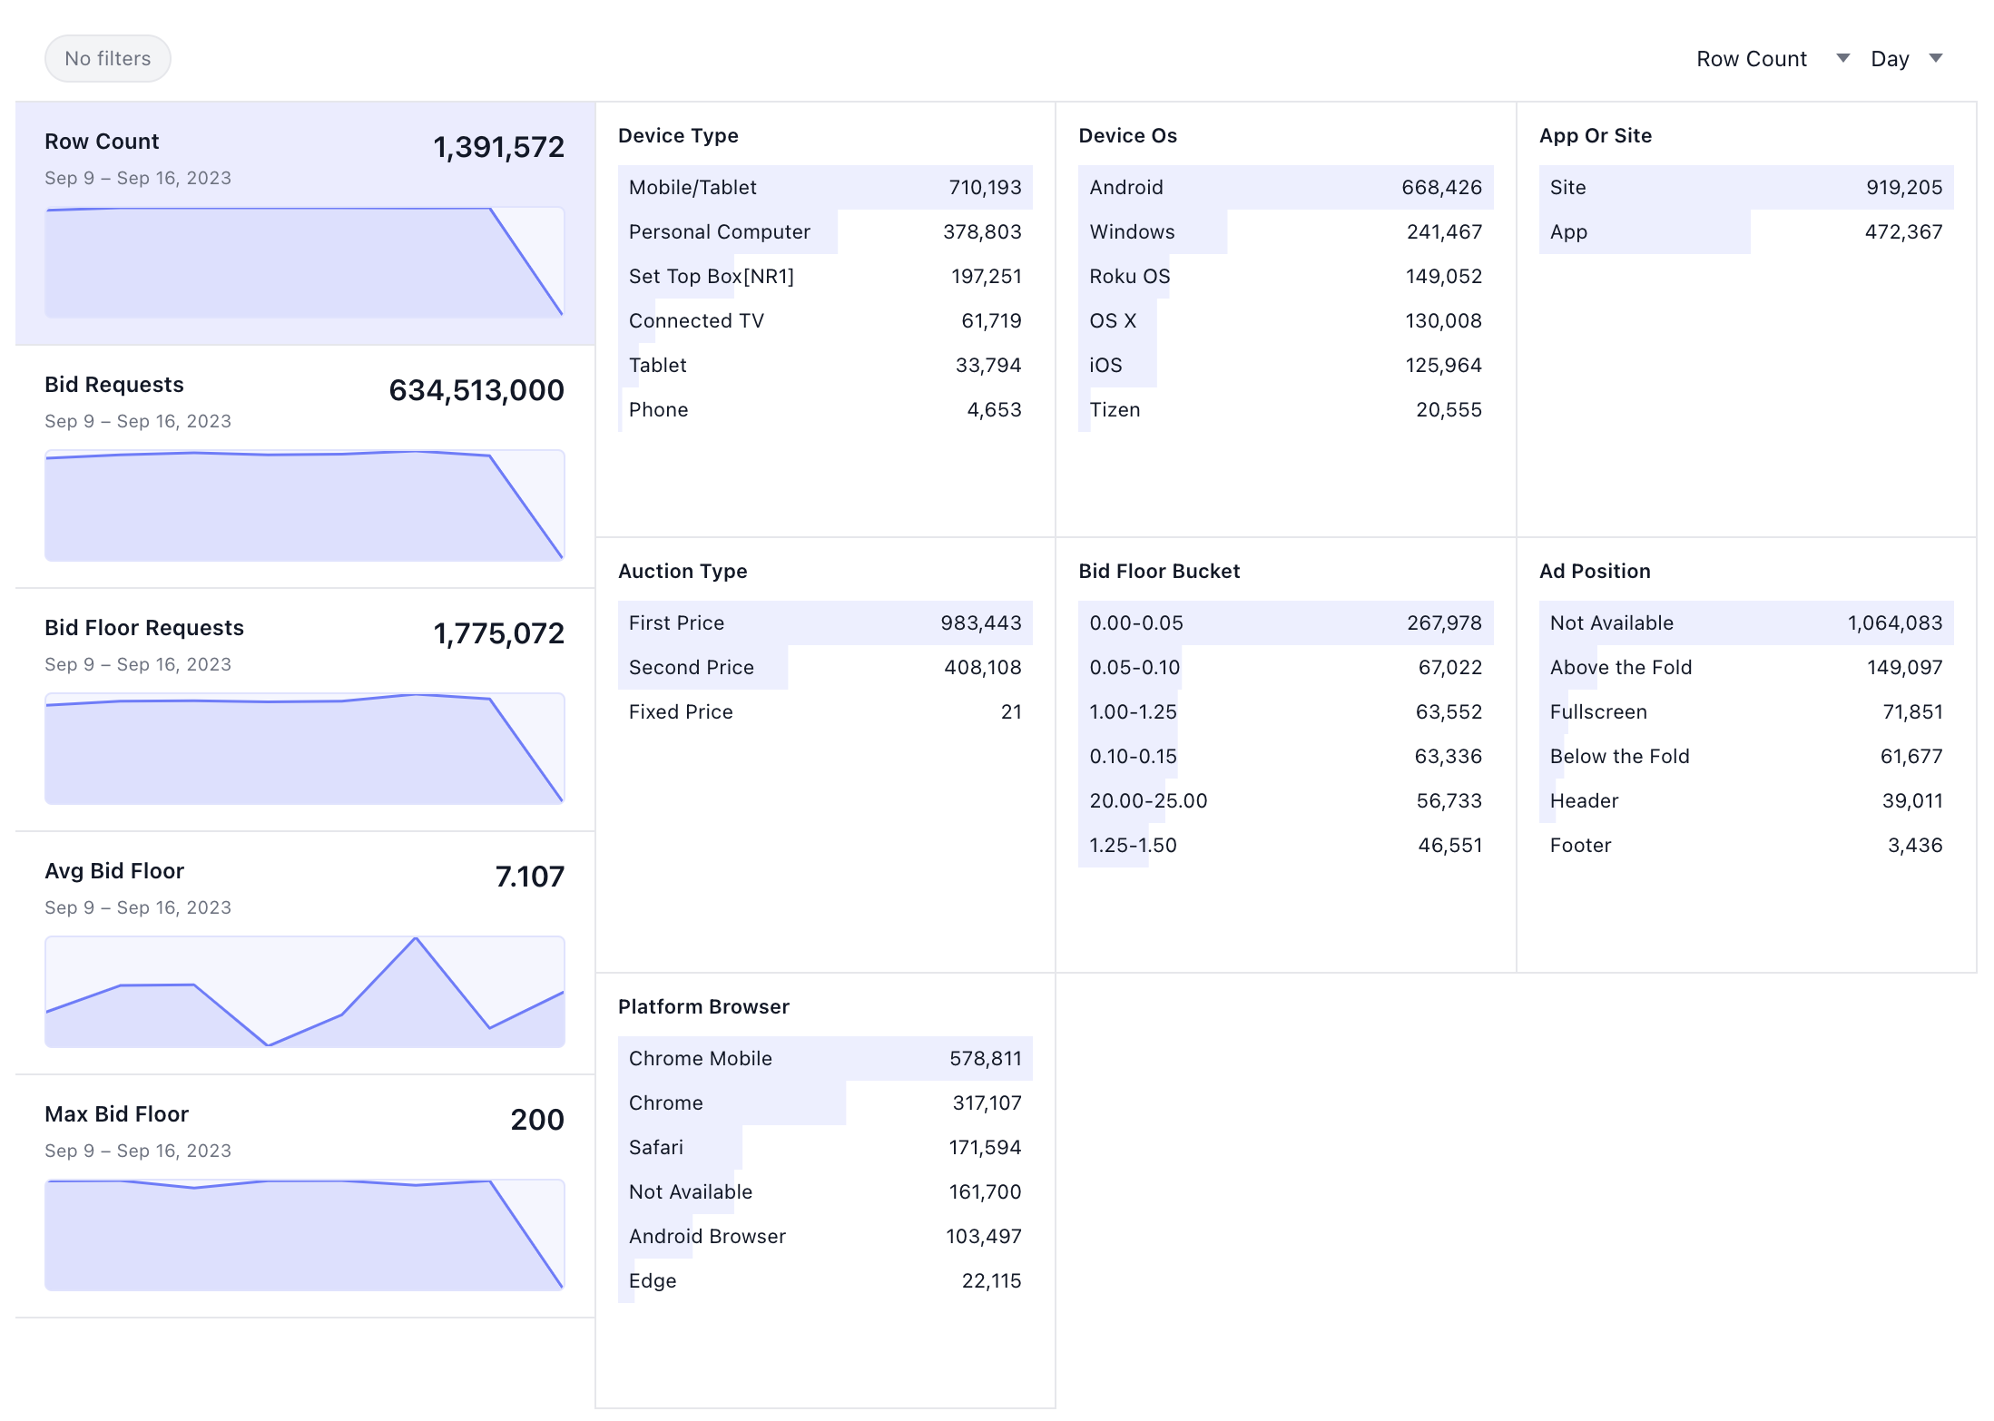Expand the Row Count selector arrow
The height and width of the screenshot is (1421, 1994).
click(1843, 57)
